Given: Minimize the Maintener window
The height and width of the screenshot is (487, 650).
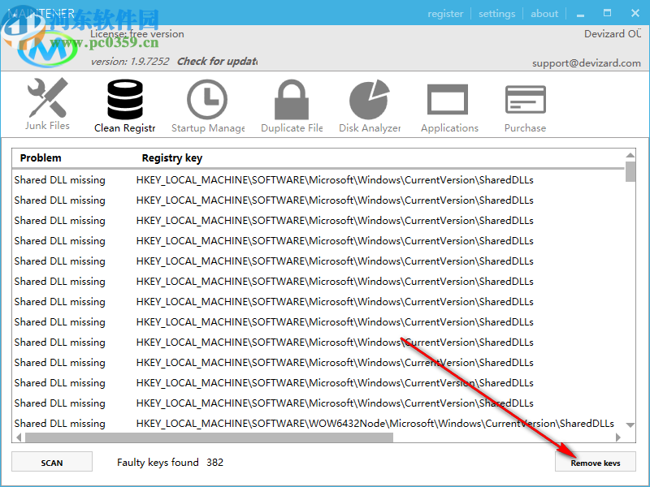Looking at the screenshot, I should click(x=580, y=14).
